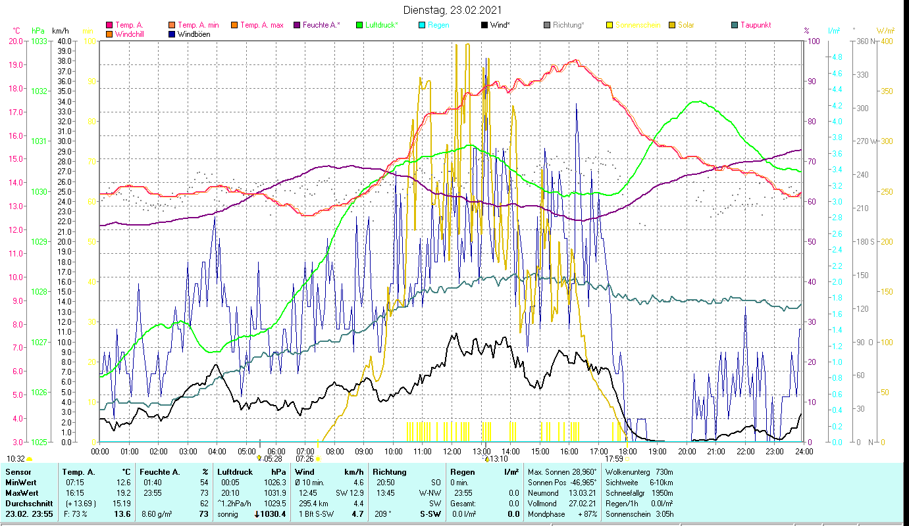Click the 'MaxWert' row label
This screenshot has height=526, width=909.
point(21,493)
